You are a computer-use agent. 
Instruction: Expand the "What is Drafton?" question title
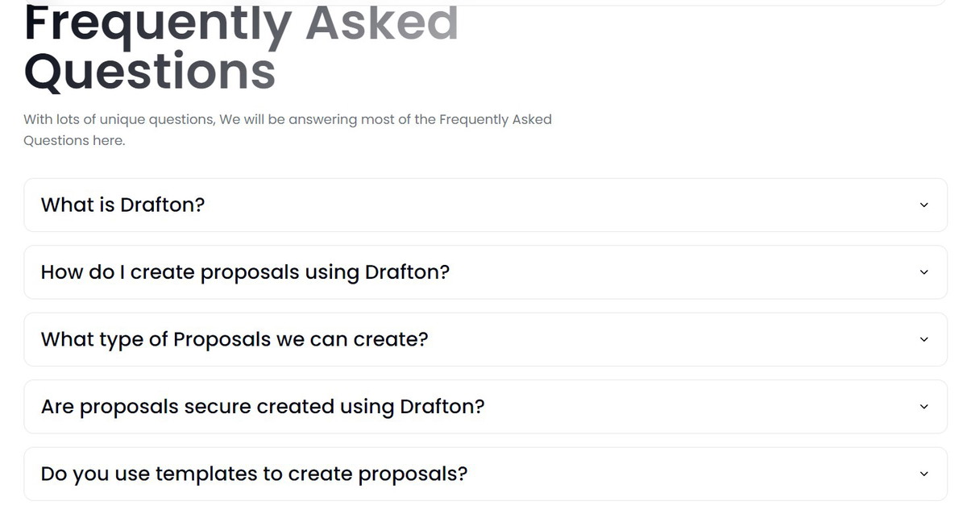click(x=122, y=205)
